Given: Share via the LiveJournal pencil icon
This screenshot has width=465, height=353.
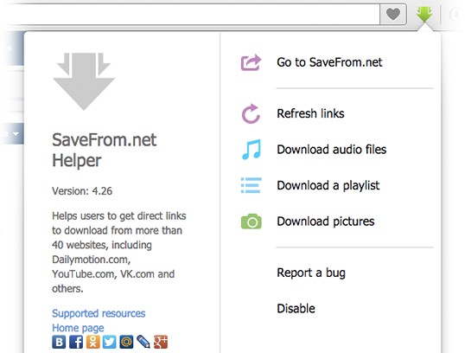Looking at the screenshot, I should point(143,342).
